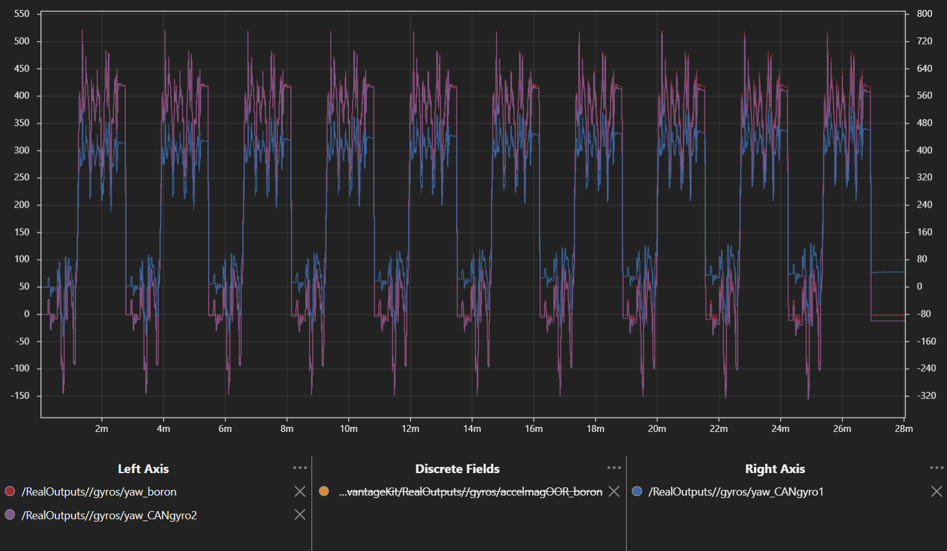Image resolution: width=947 pixels, height=551 pixels.
Task: Click the Left Axis section heading
Action: pyautogui.click(x=143, y=469)
